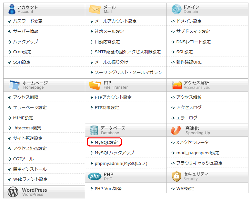Image resolution: width=252 pixels, height=201 pixels.
Task: Open パスワード変更 link
Action: click(28, 21)
